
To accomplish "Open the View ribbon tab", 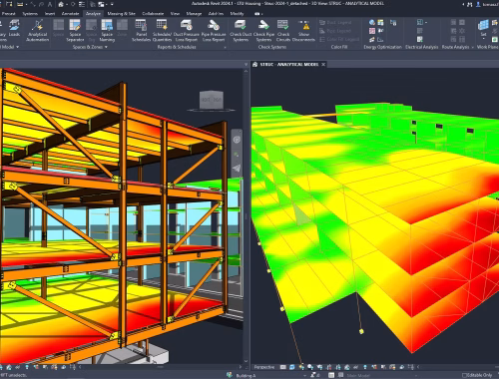I will coord(175,14).
